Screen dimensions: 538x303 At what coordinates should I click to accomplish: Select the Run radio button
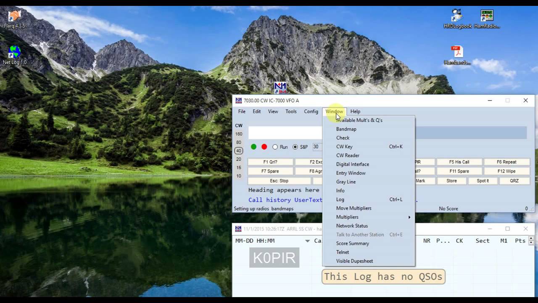(x=280, y=147)
